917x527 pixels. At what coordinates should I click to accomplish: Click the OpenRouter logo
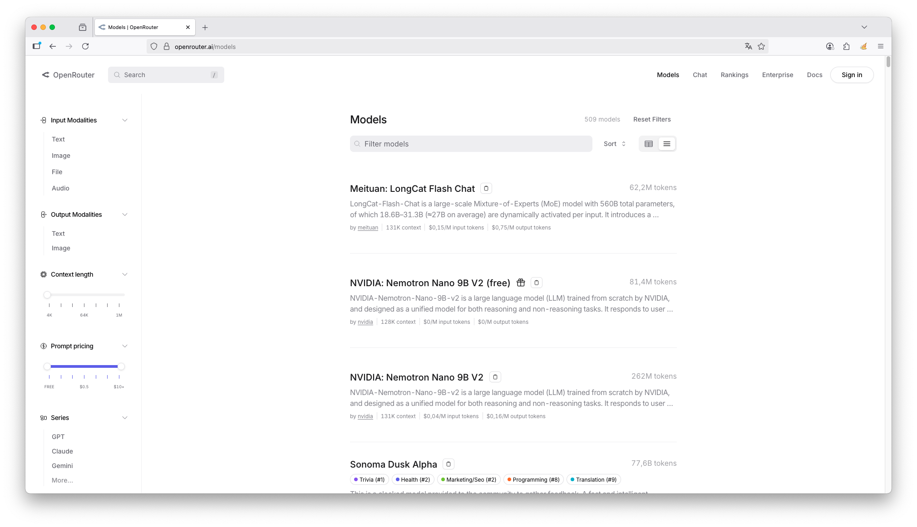68,75
